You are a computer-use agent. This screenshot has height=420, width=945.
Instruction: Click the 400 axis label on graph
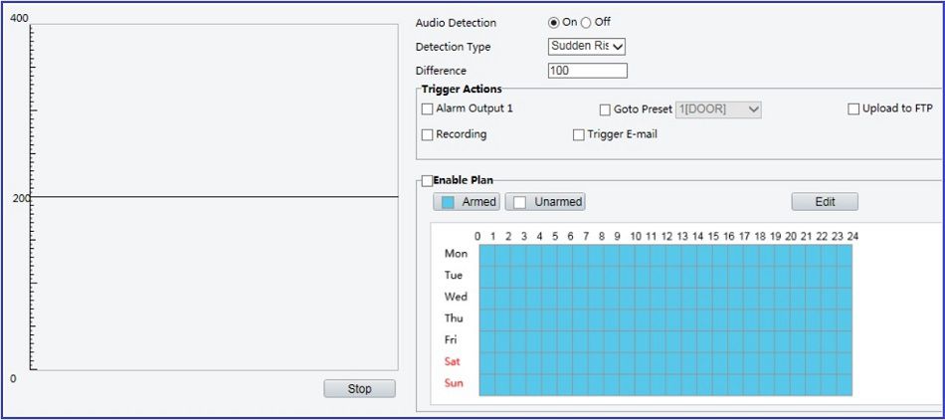coord(20,19)
